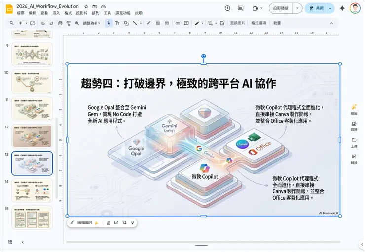365x252 pixels.
Task: Click the Gemini sparkle icon
Action: (342, 8)
